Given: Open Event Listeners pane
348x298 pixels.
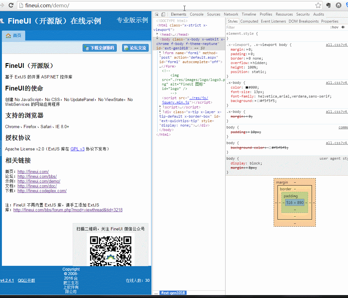Looking at the screenshot, I should (273, 21).
